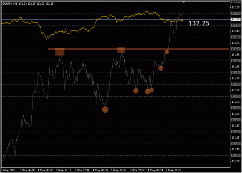This screenshot has height=173, width=242.
Task: Click the 131.40 price axis label
Action: (x=236, y=120)
